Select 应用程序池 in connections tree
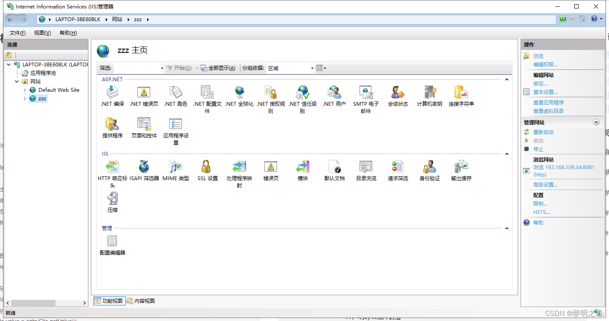 click(x=43, y=73)
